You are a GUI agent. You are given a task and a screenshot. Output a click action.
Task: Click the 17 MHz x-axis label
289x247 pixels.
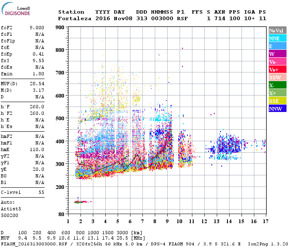click(x=265, y=221)
